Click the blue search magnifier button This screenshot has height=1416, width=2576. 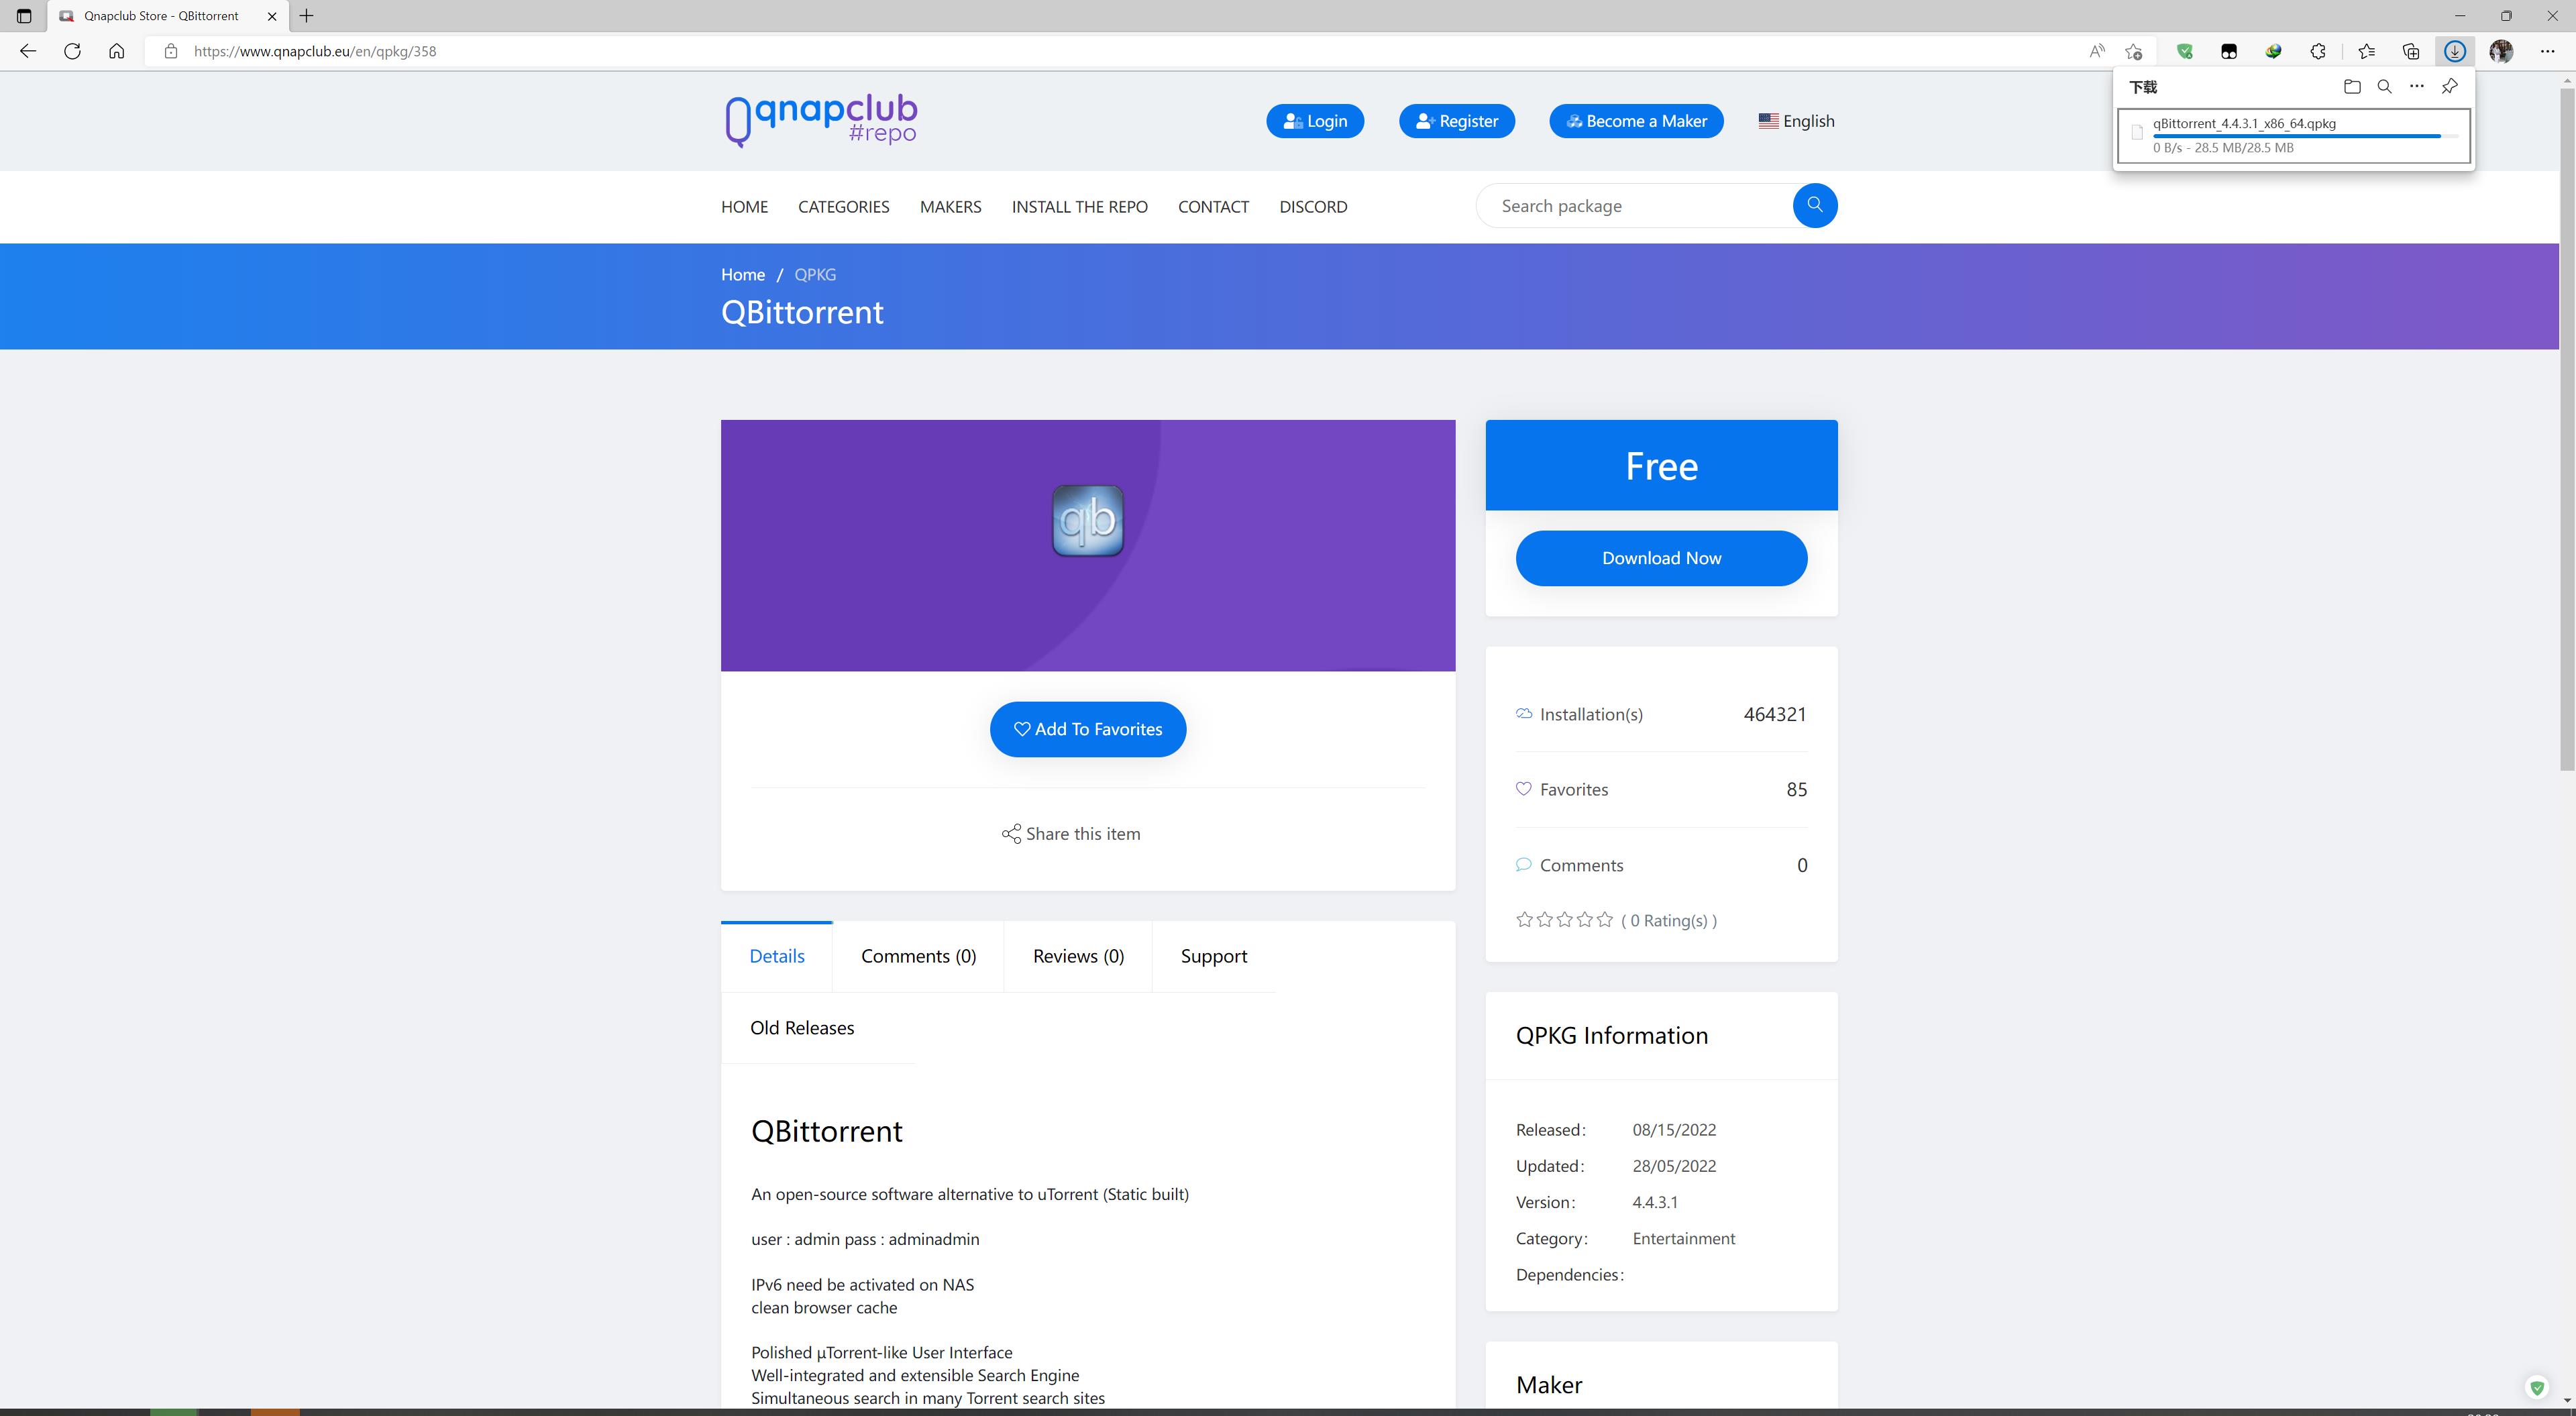(x=1815, y=205)
